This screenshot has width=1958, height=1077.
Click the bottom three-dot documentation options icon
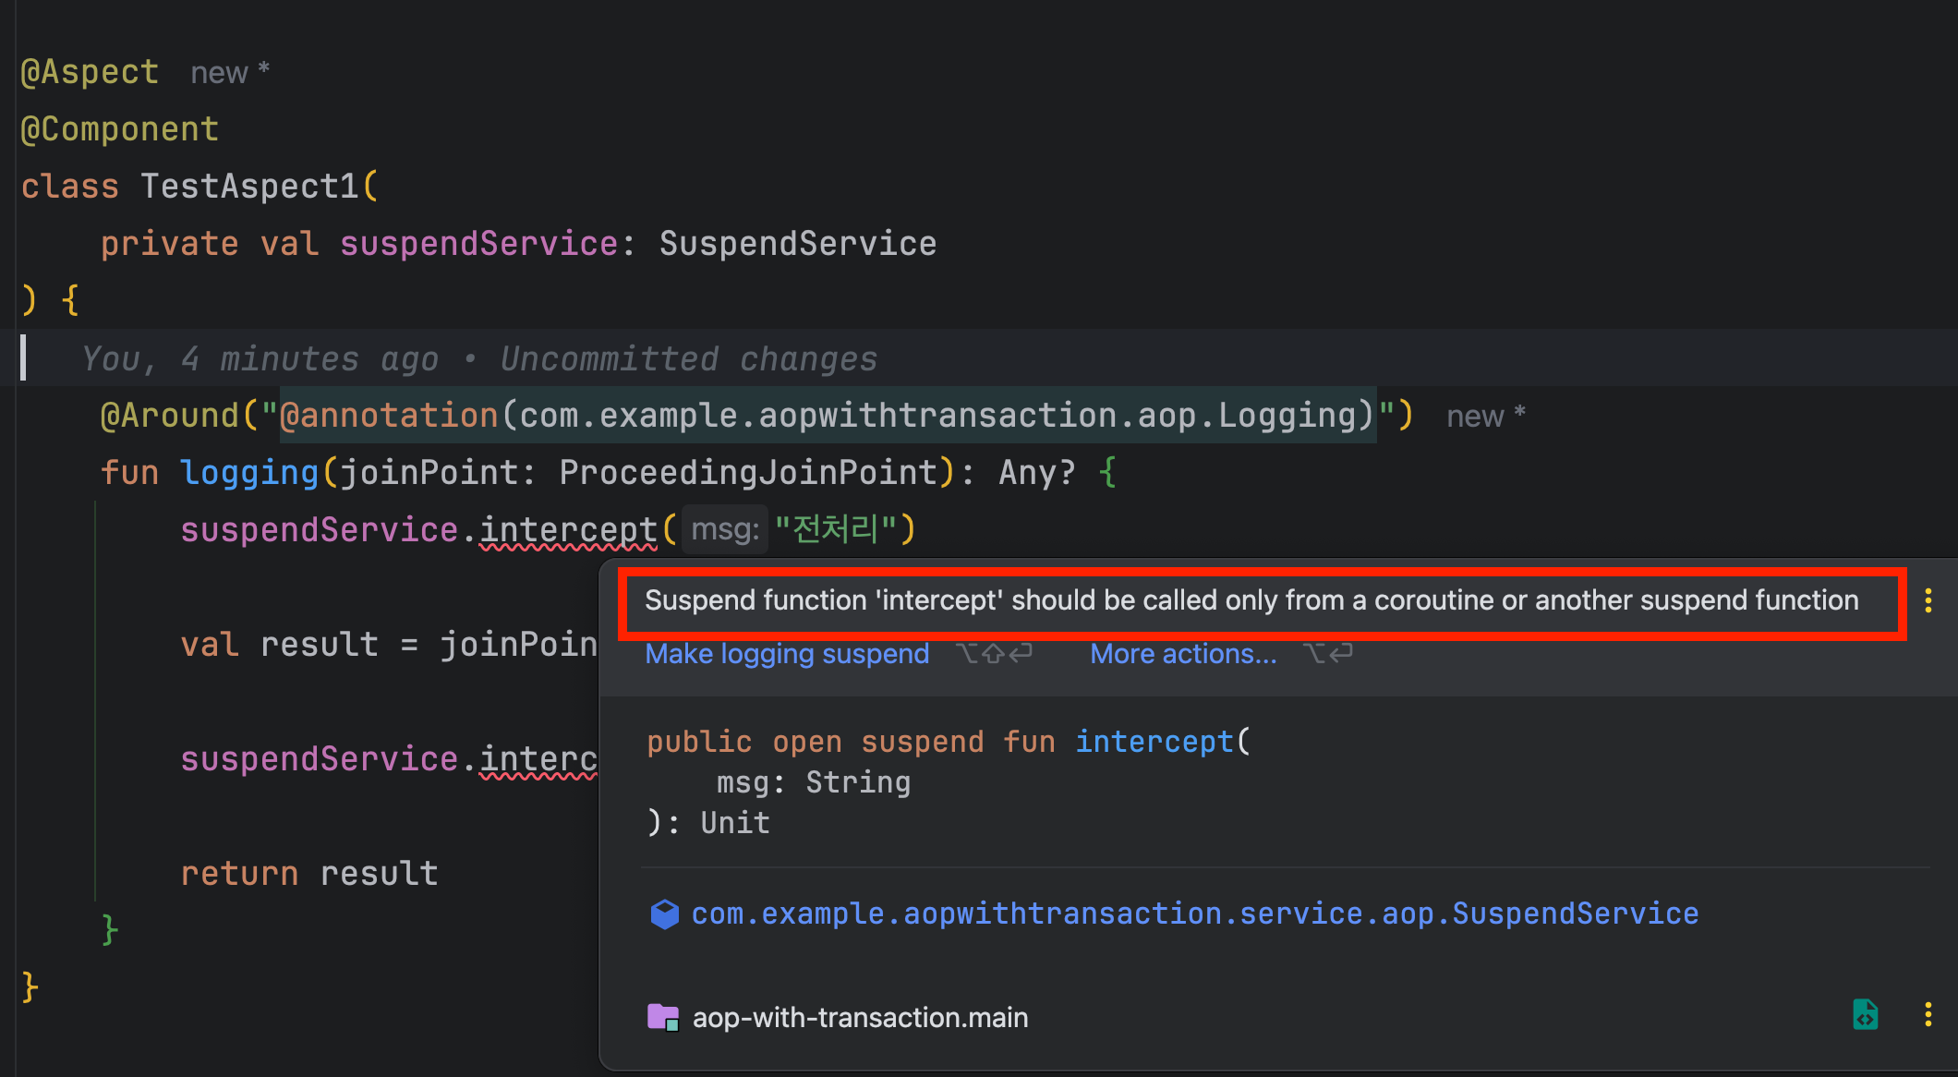(1928, 1015)
